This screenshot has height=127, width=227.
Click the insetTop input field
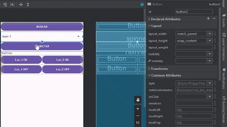point(194,123)
